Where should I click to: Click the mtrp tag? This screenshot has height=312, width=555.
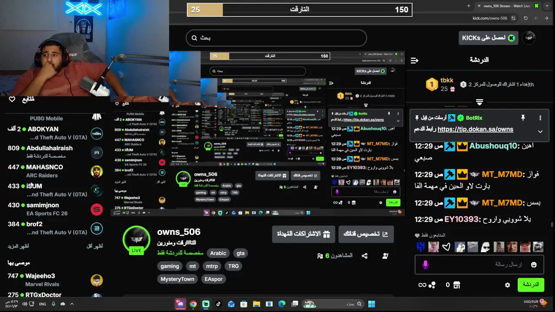212,266
